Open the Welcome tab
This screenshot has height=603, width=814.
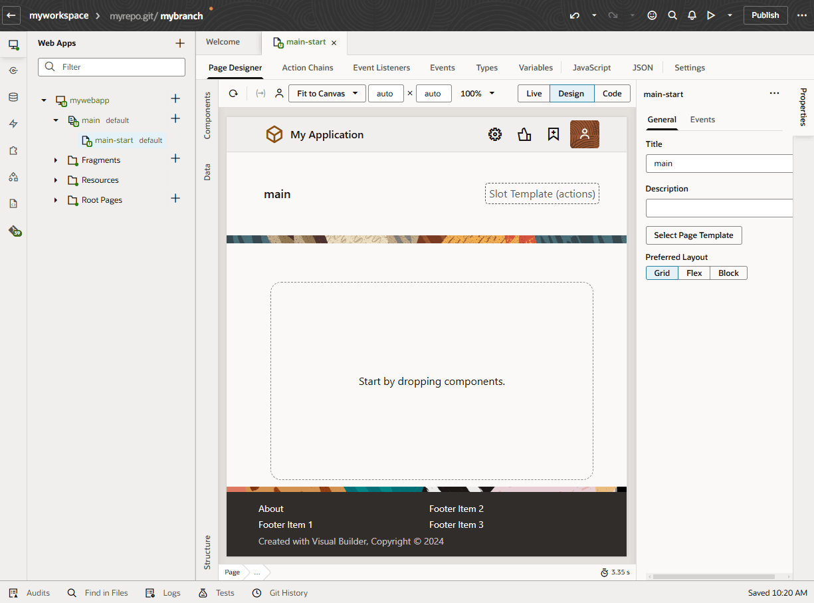pos(223,42)
